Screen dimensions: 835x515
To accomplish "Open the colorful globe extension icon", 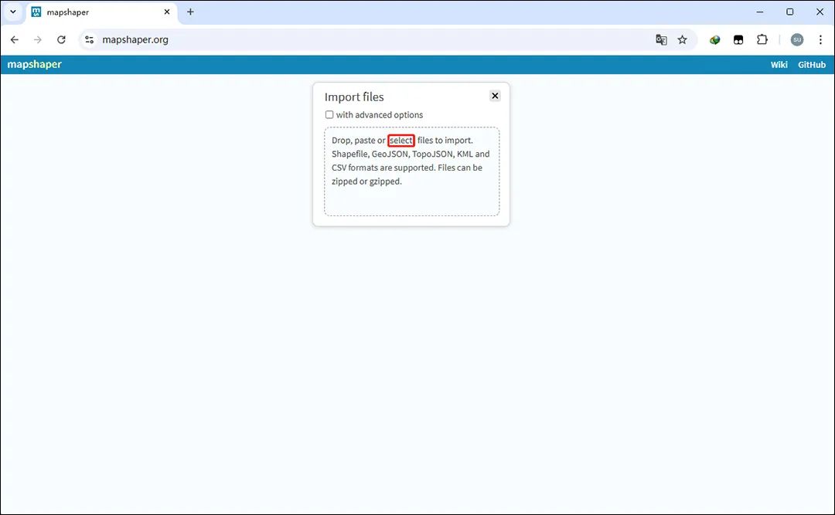I will [x=714, y=40].
